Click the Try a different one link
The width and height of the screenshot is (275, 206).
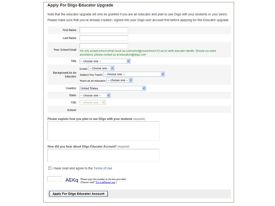coord(105,182)
